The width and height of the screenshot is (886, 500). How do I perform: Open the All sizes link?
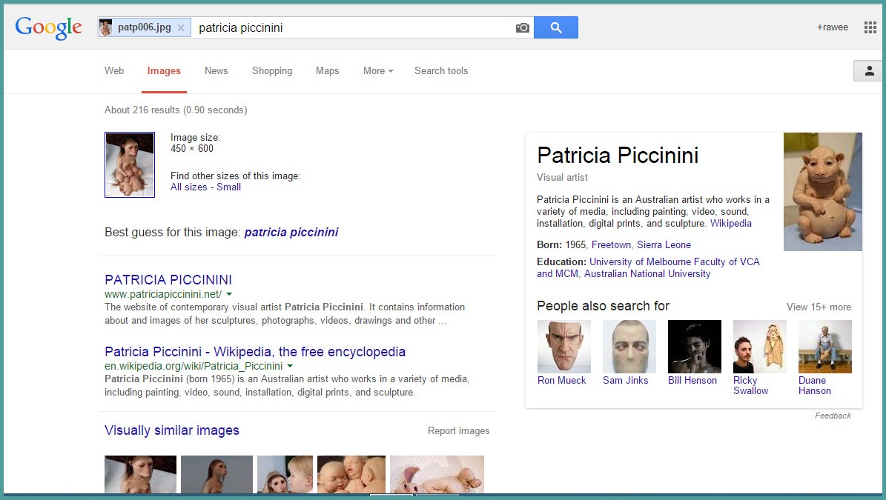tap(189, 187)
